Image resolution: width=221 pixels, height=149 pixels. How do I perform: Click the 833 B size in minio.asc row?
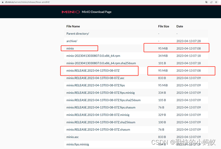(162, 137)
